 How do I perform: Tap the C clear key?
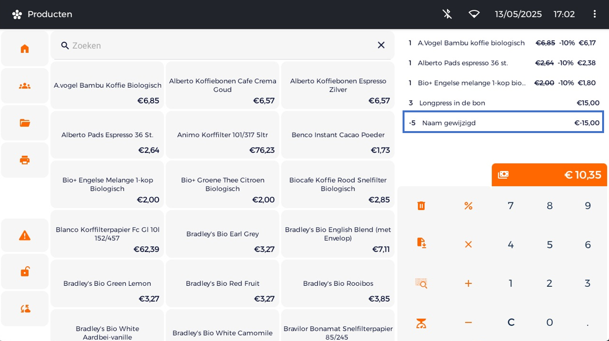click(510, 322)
